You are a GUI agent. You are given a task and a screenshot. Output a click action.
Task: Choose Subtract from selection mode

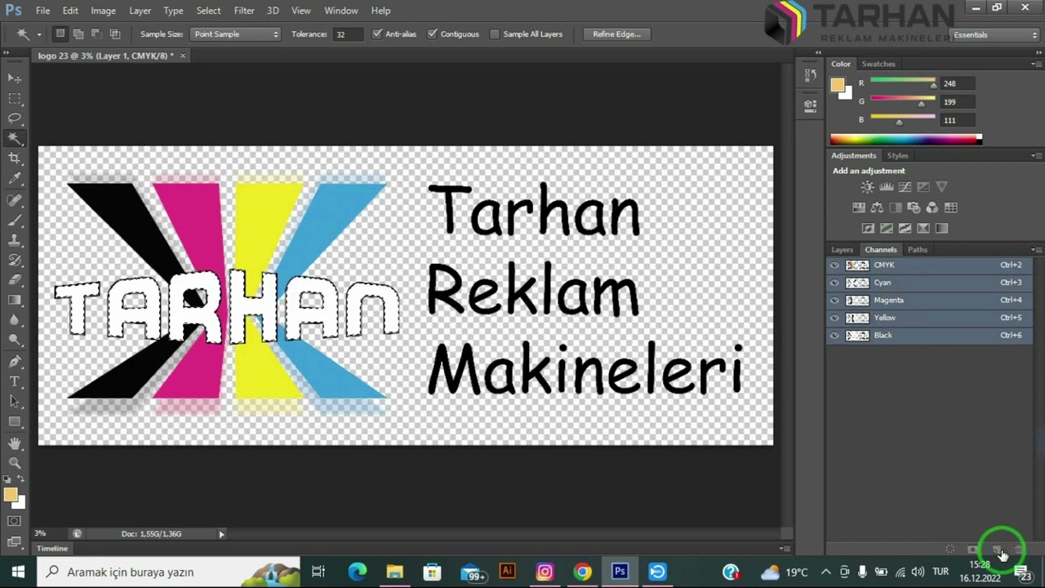coord(96,34)
